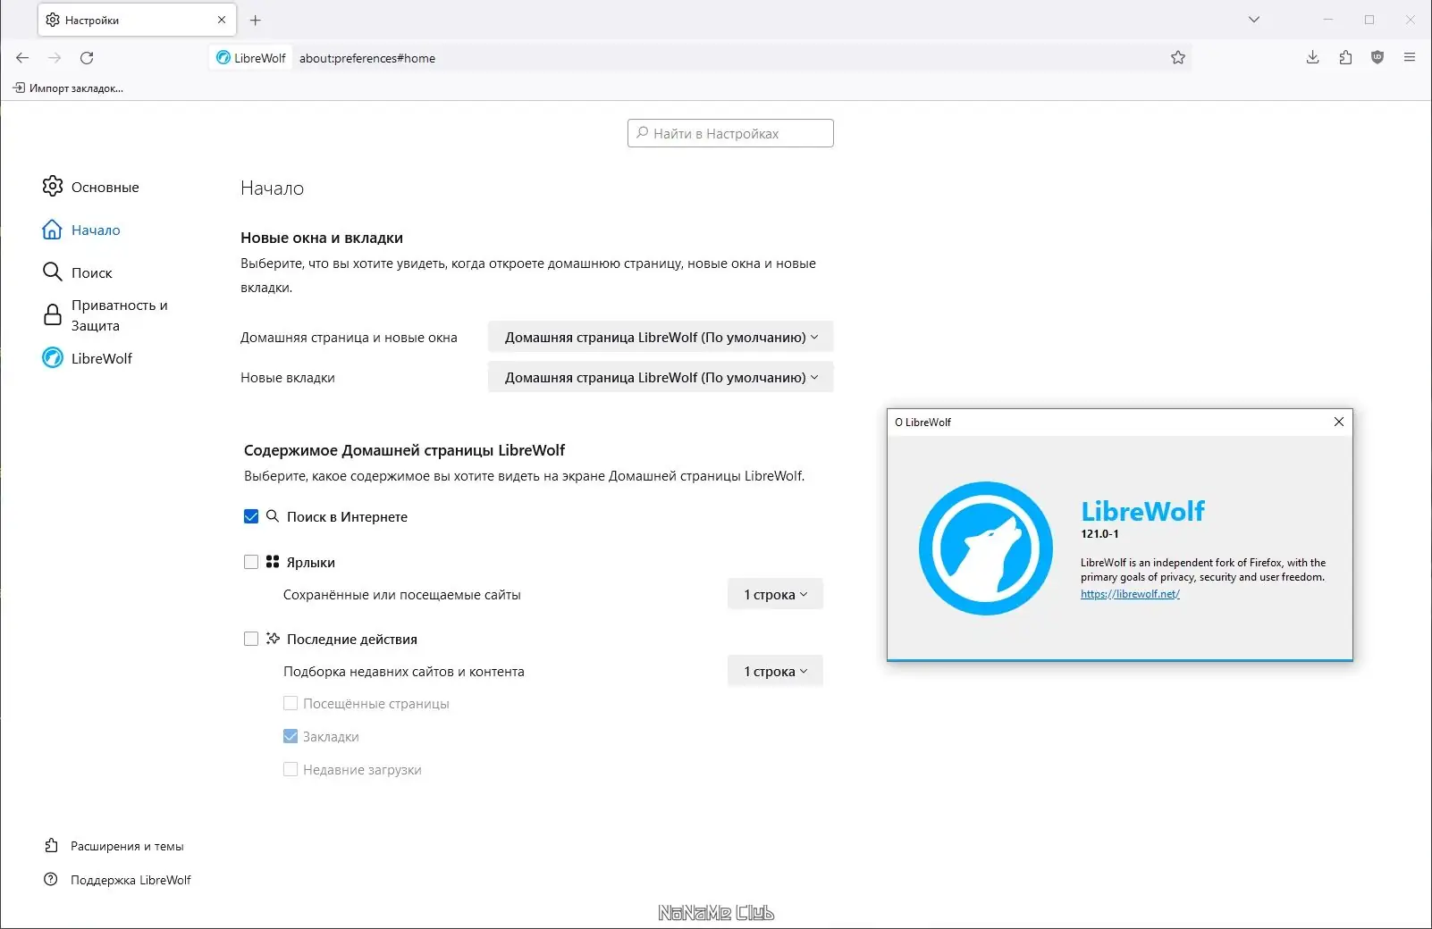Viewport: 1432px width, 929px height.
Task: Focus the Найти в Настройках search field
Action: coord(730,133)
